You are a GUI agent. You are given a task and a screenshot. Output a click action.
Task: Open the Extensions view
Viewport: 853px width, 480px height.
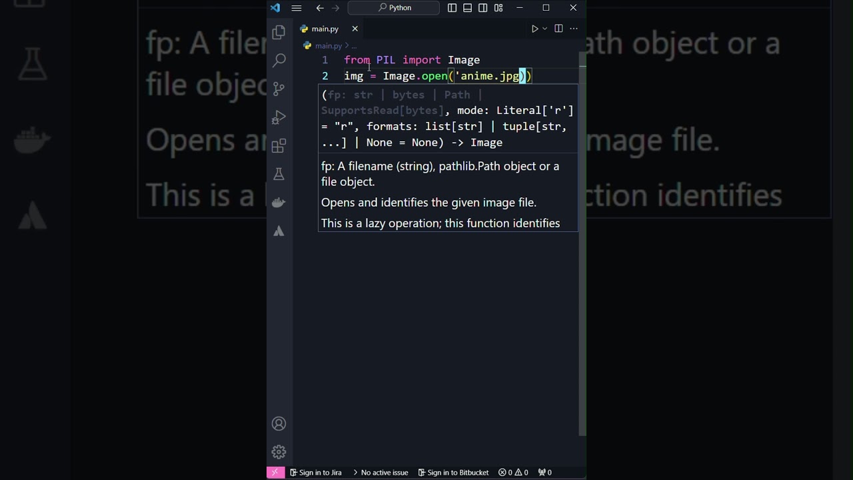click(279, 146)
